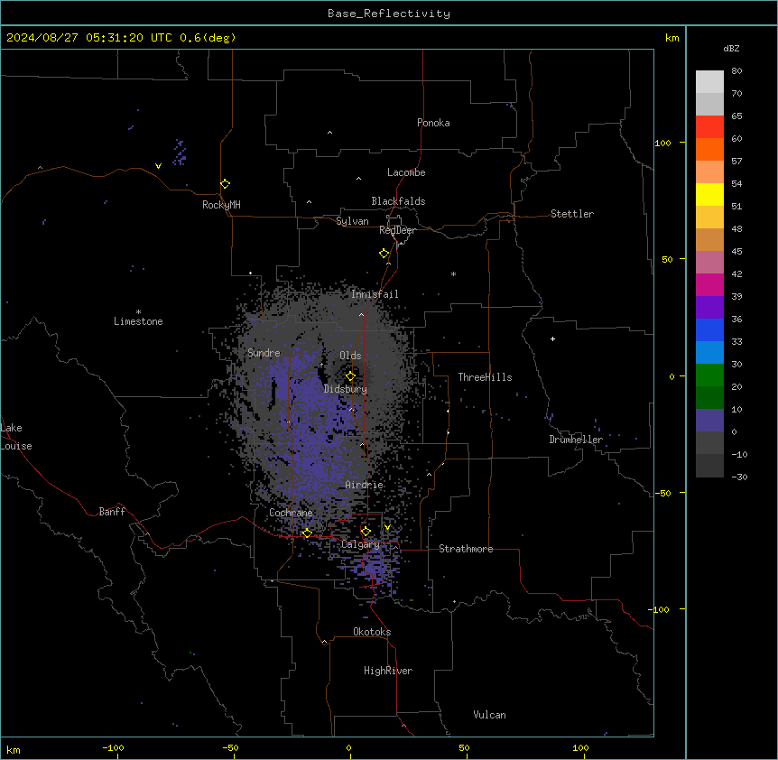This screenshot has width=778, height=760.
Task: Click the white plus marker north of Drumheller
Action: (552, 338)
